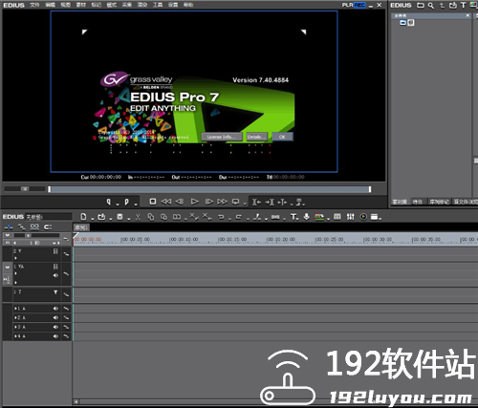The height and width of the screenshot is (408, 478).
Task: Open the loop playback dropdown arrow
Action: [245, 204]
